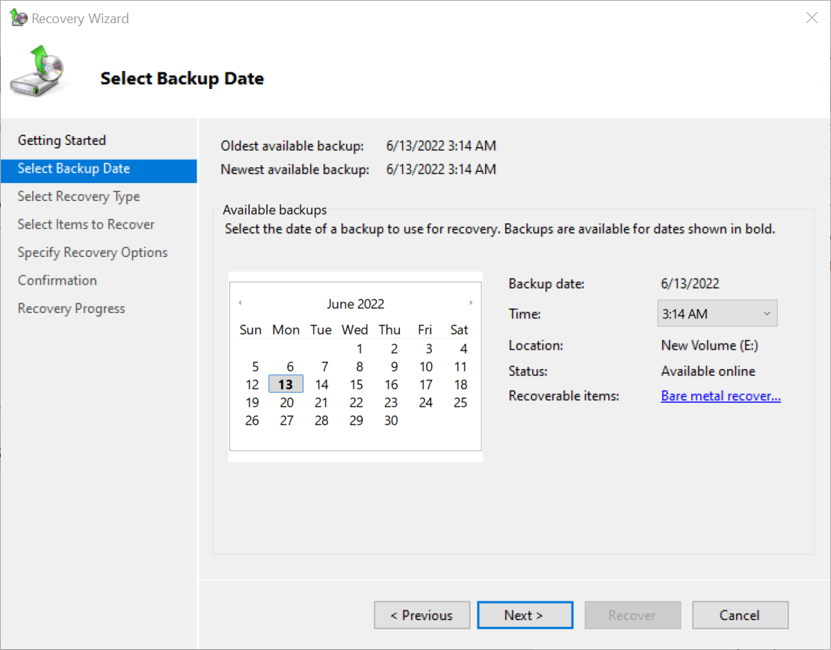Click the previous month arrow on calendar
This screenshot has height=650, width=831.
point(240,302)
